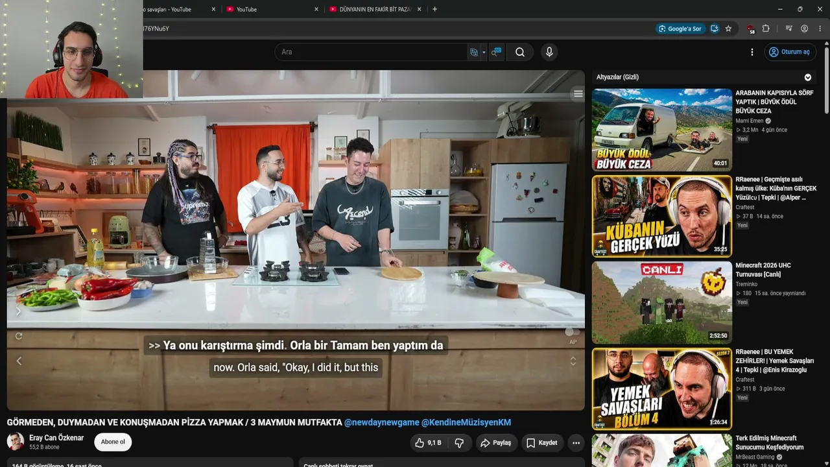The image size is (830, 467).
Task: Click the Kaydet save button
Action: pyautogui.click(x=542, y=443)
